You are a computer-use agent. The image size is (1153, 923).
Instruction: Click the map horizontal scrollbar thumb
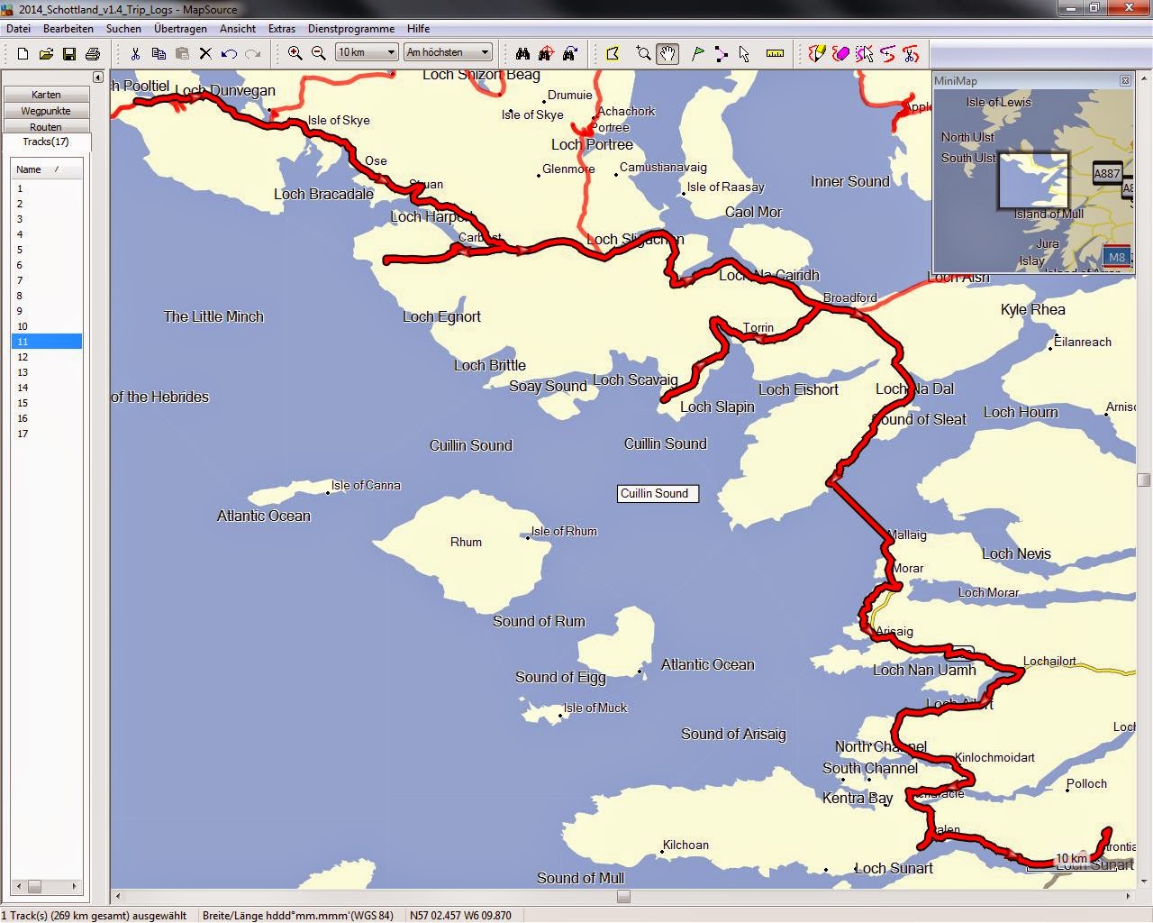623,897
